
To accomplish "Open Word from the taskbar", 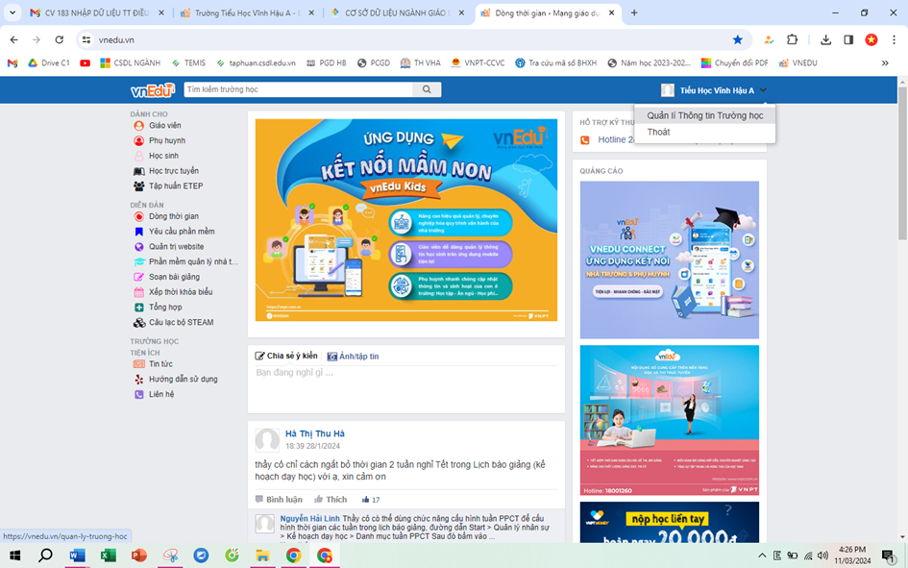I will tap(77, 556).
